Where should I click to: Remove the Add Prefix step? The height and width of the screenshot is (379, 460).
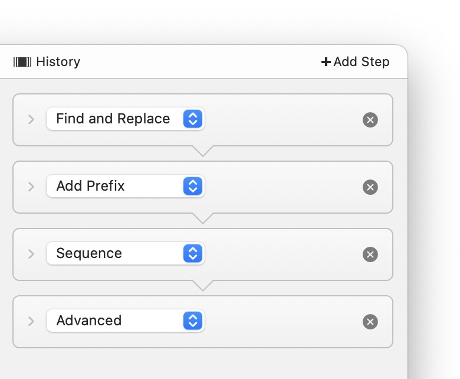[x=370, y=187]
